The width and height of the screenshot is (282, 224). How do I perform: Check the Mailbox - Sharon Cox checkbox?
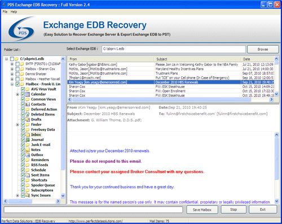[x=17, y=69]
